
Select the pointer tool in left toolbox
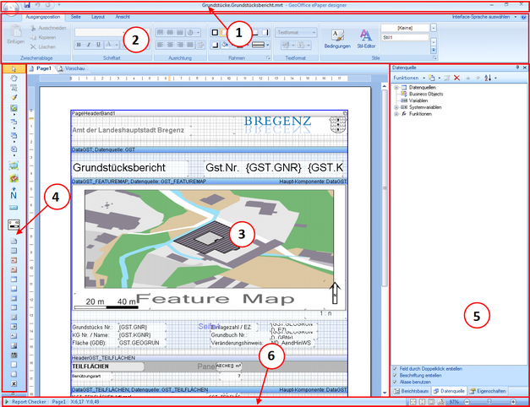(x=13, y=68)
